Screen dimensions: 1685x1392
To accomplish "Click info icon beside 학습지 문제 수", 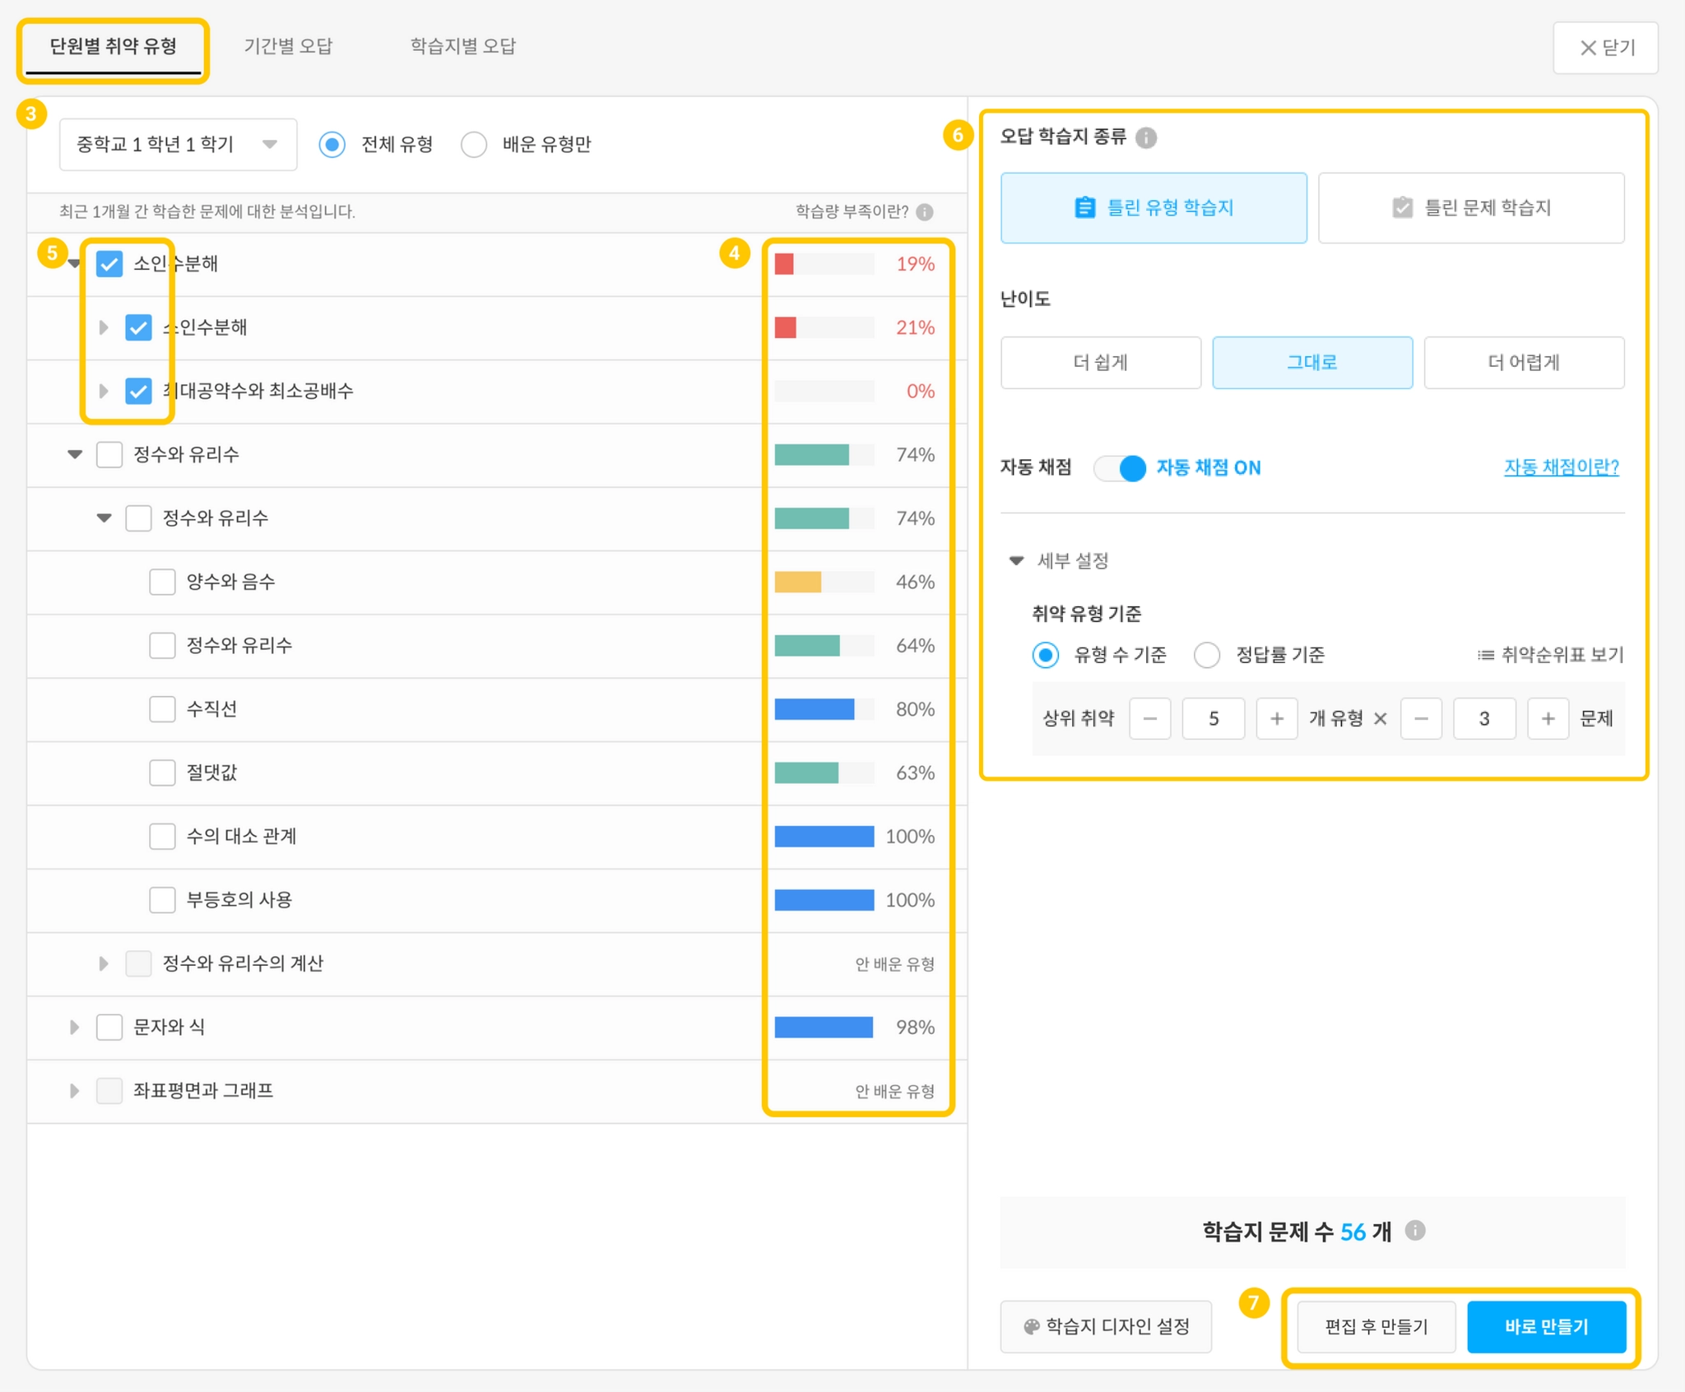I will coord(1414,1231).
